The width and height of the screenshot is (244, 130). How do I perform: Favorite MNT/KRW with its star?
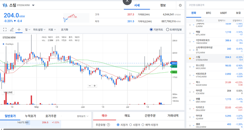pyautogui.click(x=190, y=100)
